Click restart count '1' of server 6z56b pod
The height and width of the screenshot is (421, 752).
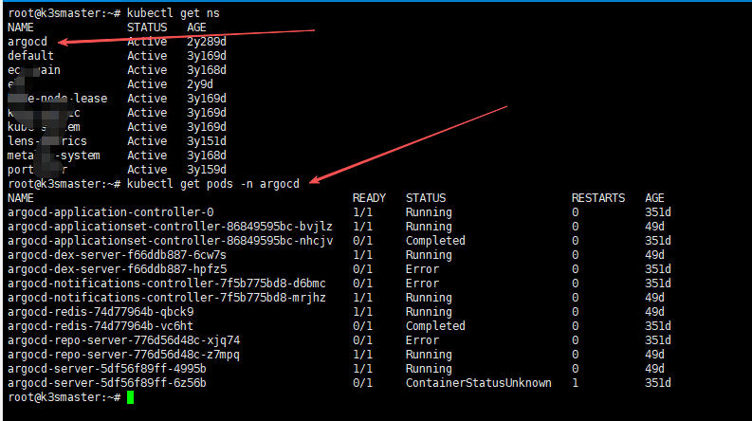[575, 383]
